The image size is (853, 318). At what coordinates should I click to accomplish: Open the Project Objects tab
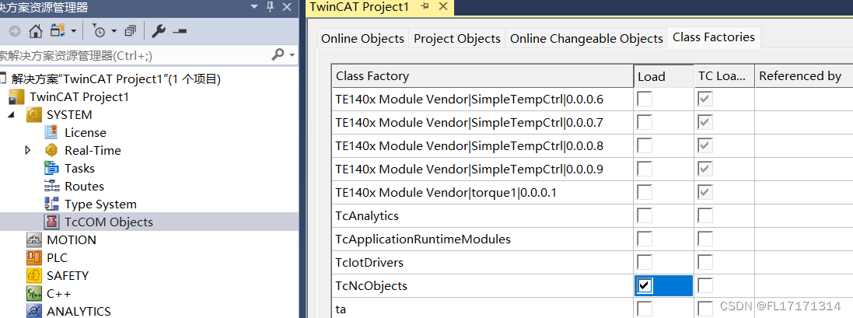[x=456, y=39]
